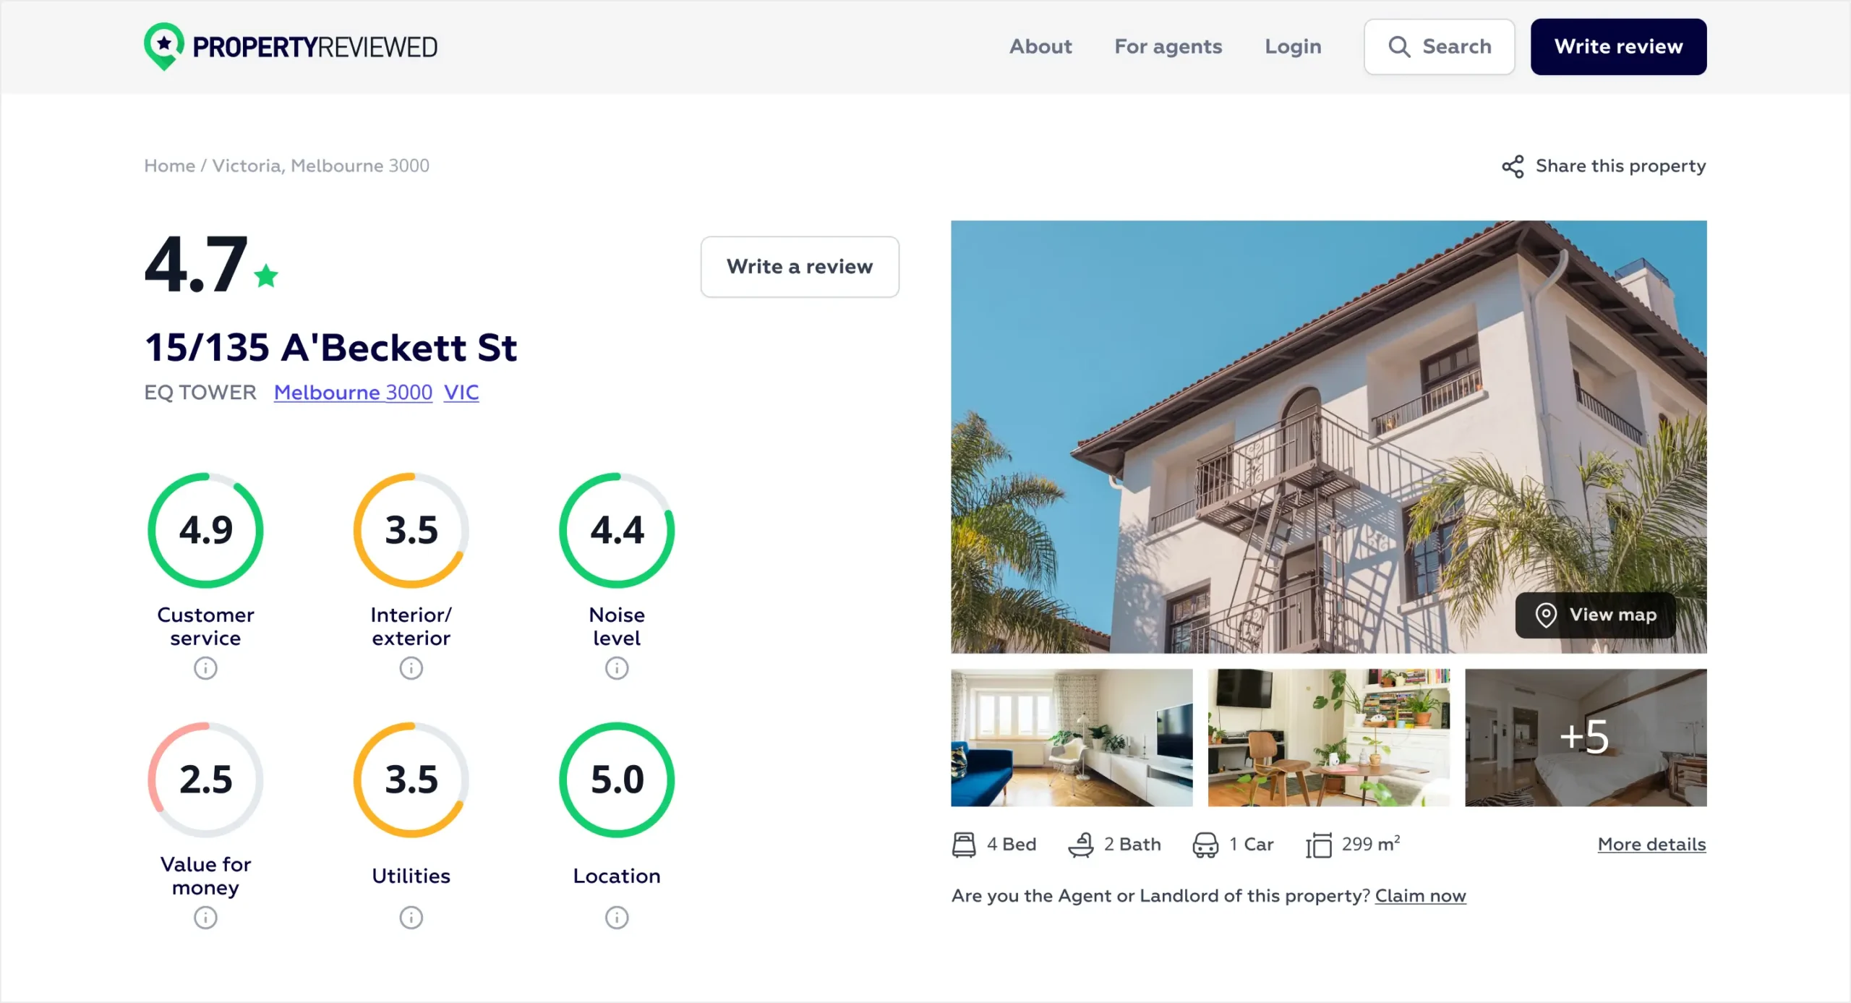Click the Write a review outlined button
Screen dimensions: 1851x1003
800,267
